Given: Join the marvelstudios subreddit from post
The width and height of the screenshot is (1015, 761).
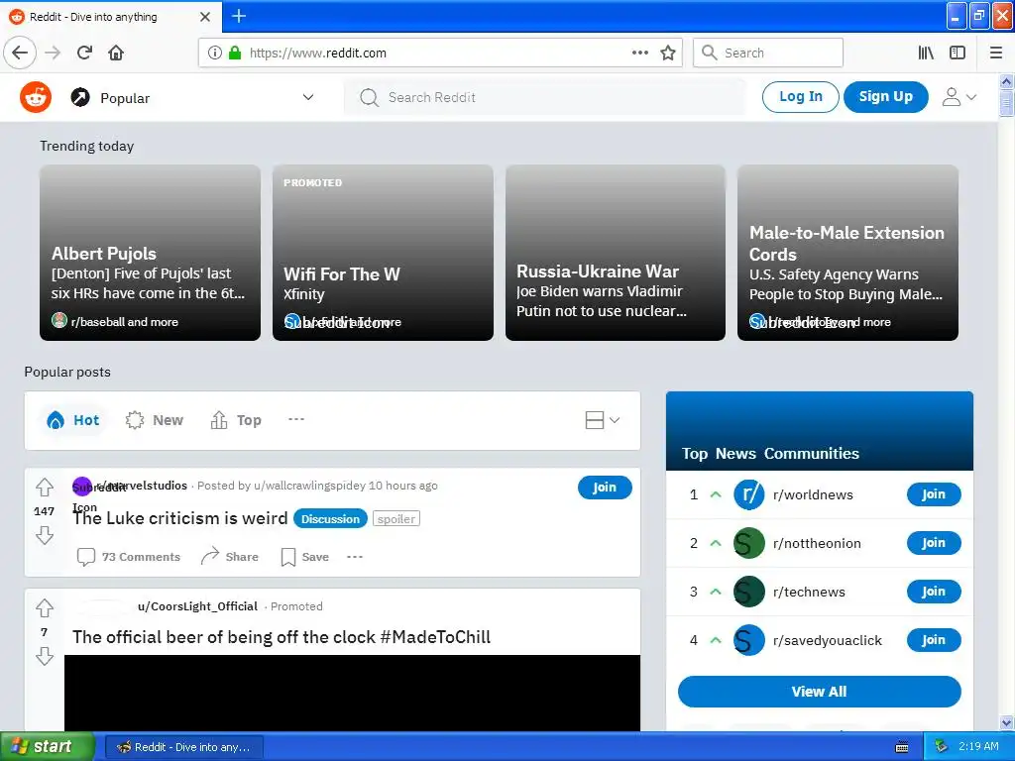Looking at the screenshot, I should (x=605, y=488).
